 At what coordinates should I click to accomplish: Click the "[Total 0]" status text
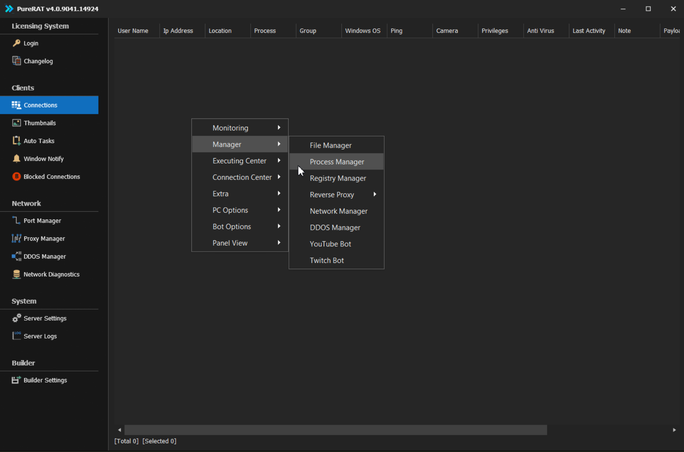click(126, 441)
